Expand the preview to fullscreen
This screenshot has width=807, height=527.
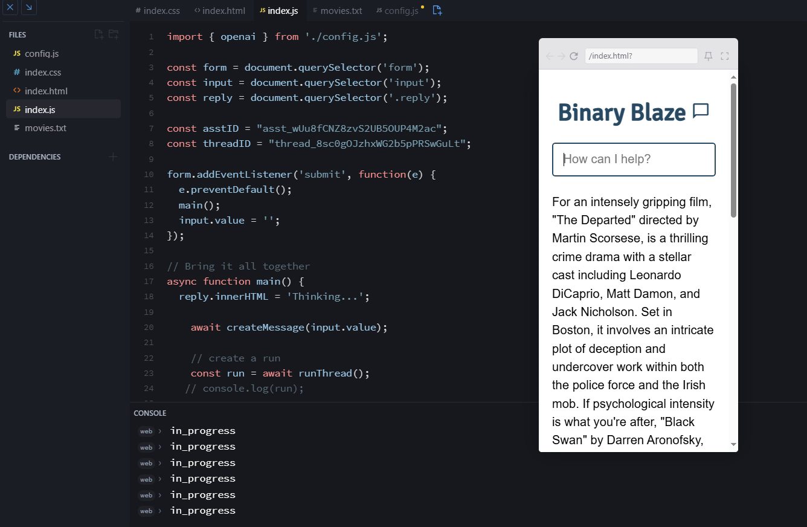(725, 56)
